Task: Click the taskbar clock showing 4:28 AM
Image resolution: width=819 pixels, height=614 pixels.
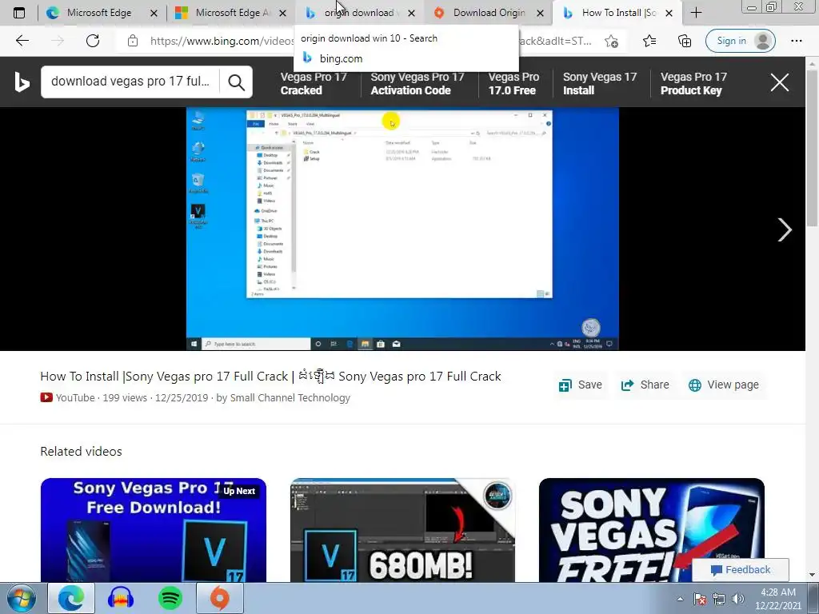Action: tap(777, 598)
